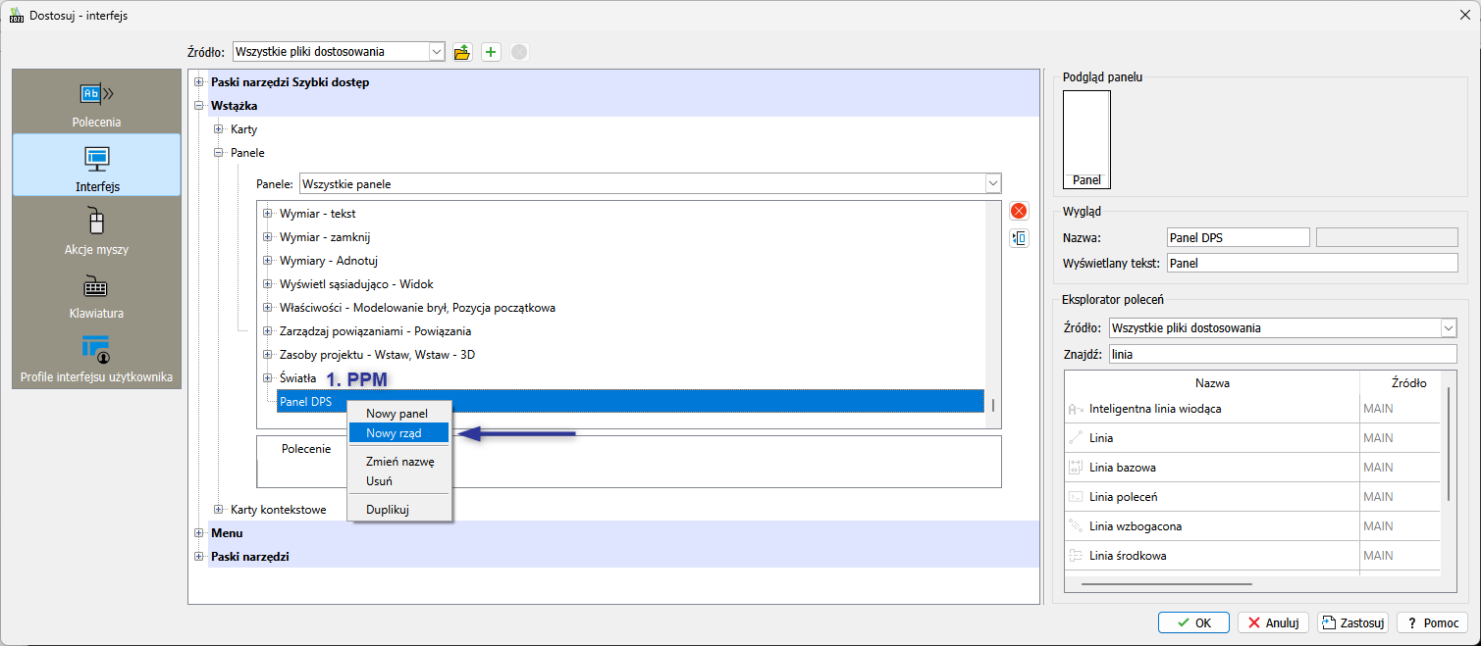Open Eksplorator poleceń Źródło dropdown
1481x646 pixels.
pyautogui.click(x=1448, y=328)
